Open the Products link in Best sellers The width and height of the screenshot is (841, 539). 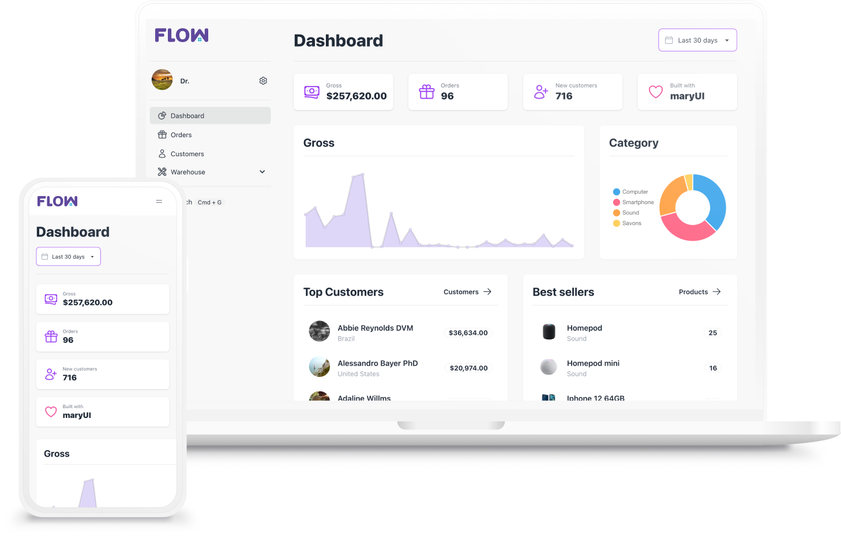[699, 292]
